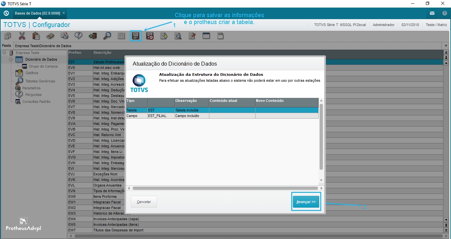
Task: Open help via the question mark icon
Action: click(79, 36)
